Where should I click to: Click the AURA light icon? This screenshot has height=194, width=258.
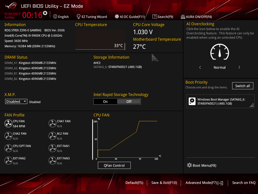click(183, 16)
